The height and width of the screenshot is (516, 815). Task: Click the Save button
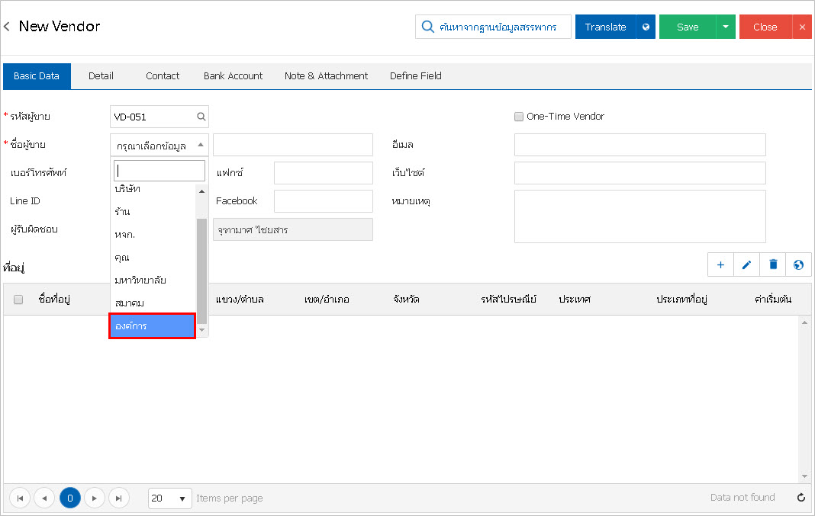tap(687, 27)
